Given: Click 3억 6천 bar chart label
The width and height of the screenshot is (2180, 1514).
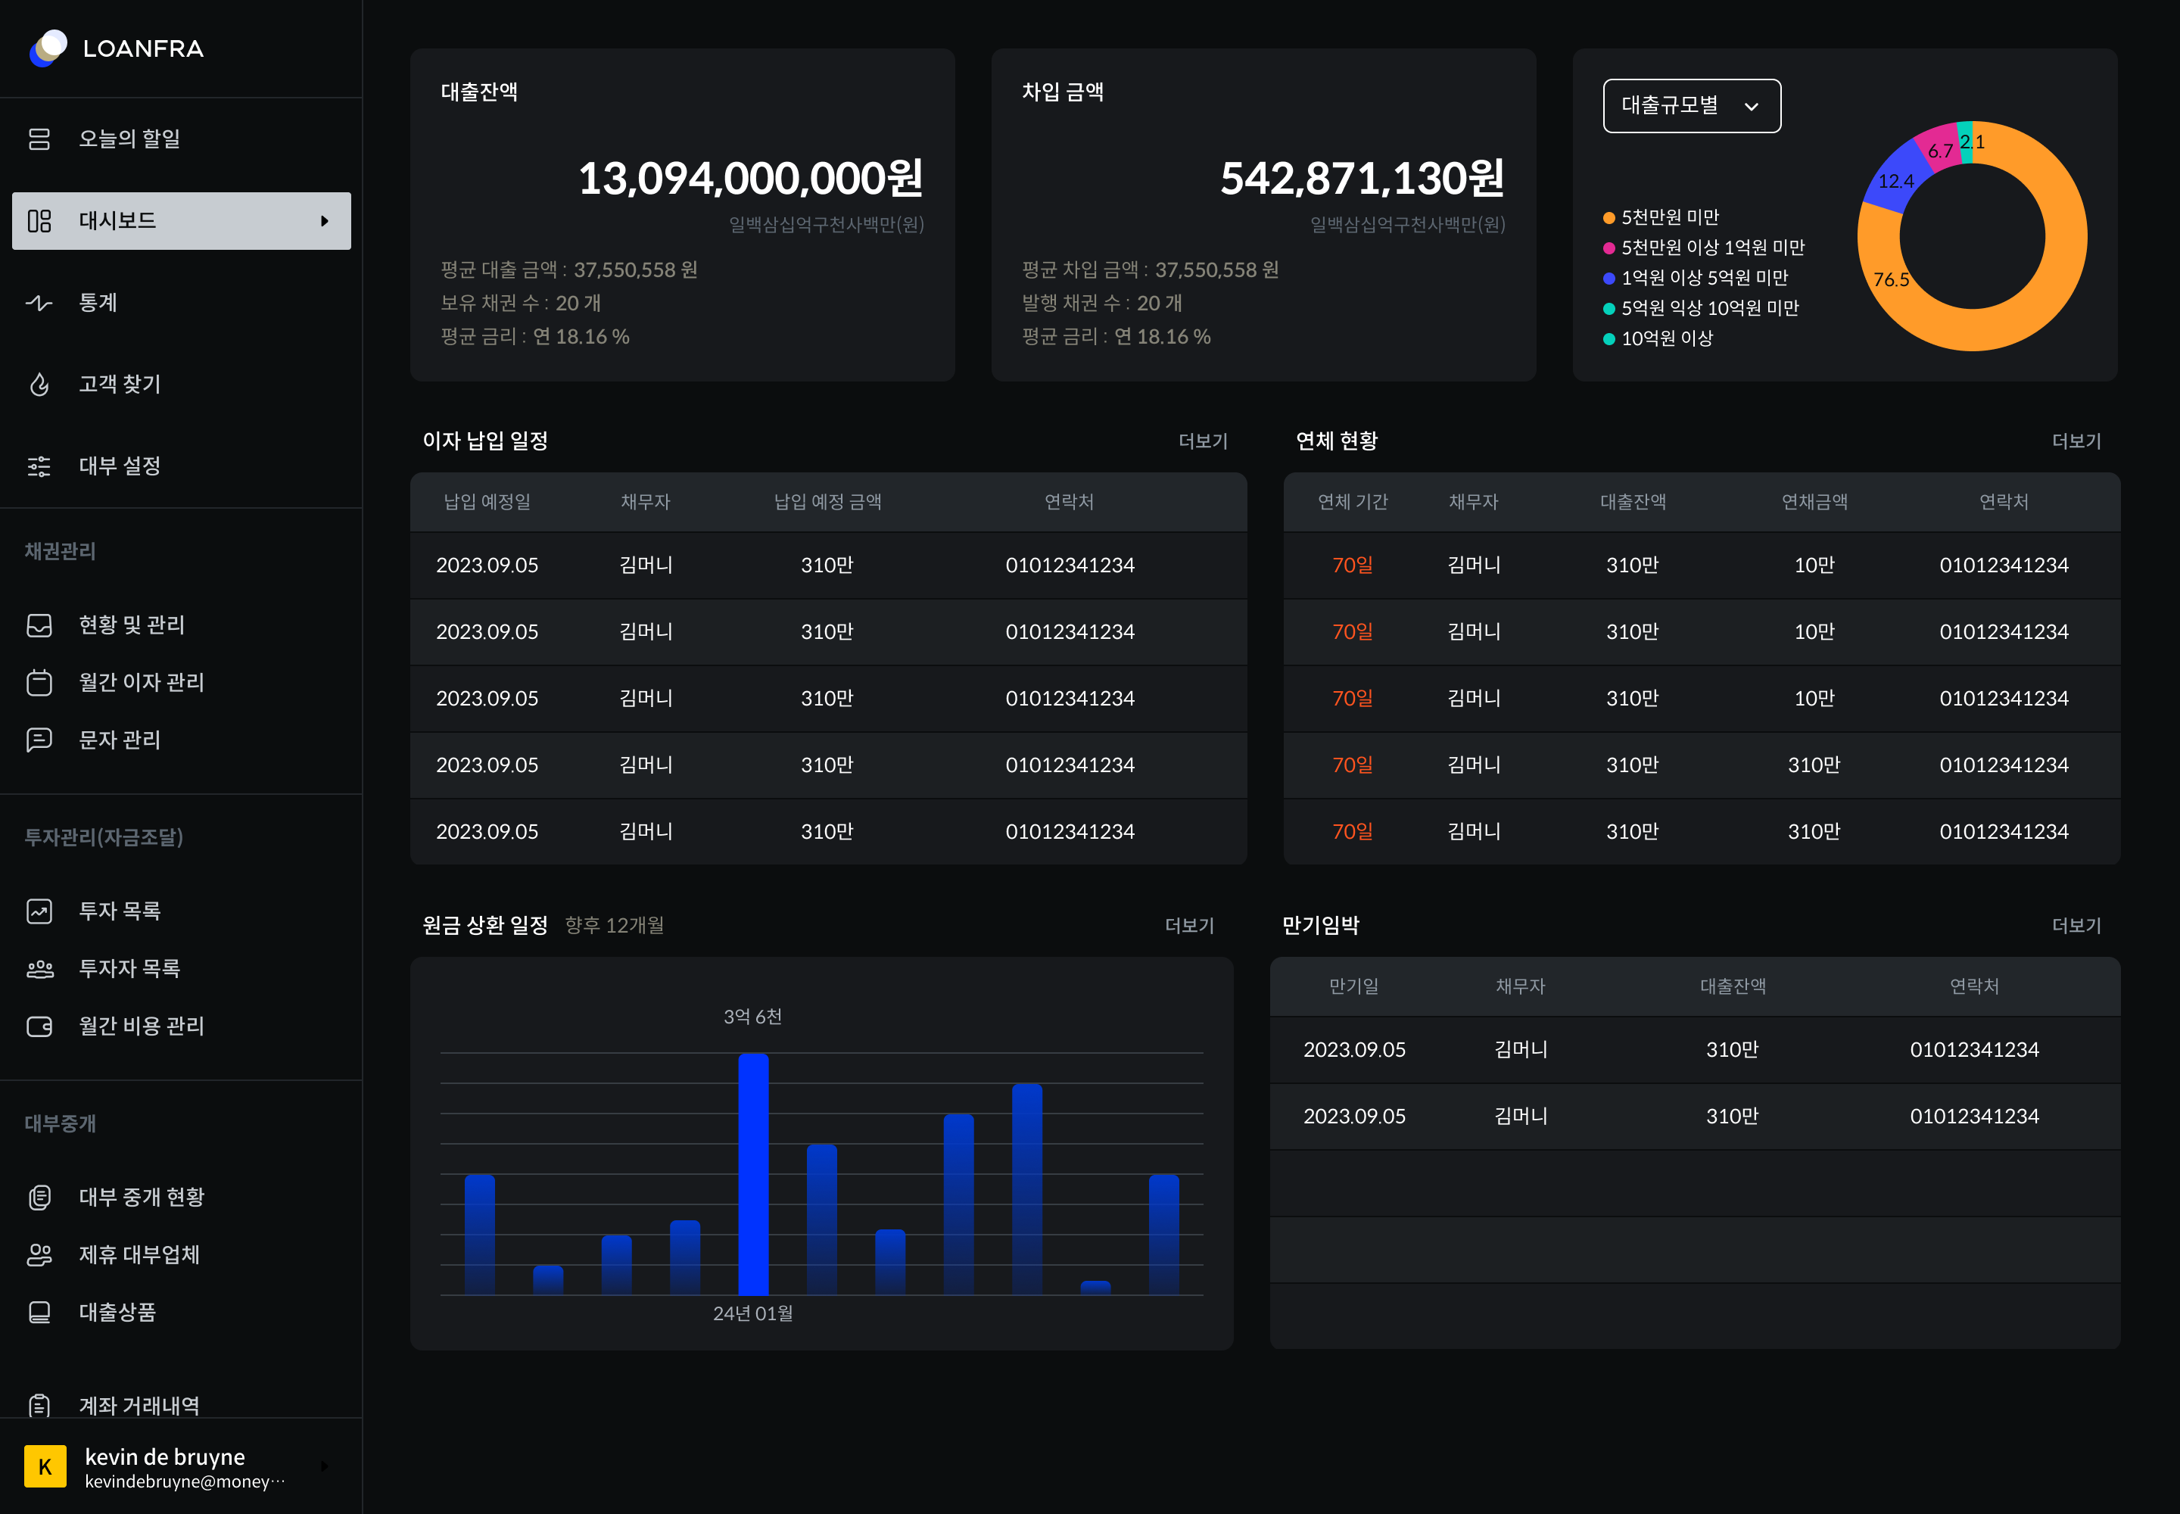Looking at the screenshot, I should [753, 1017].
